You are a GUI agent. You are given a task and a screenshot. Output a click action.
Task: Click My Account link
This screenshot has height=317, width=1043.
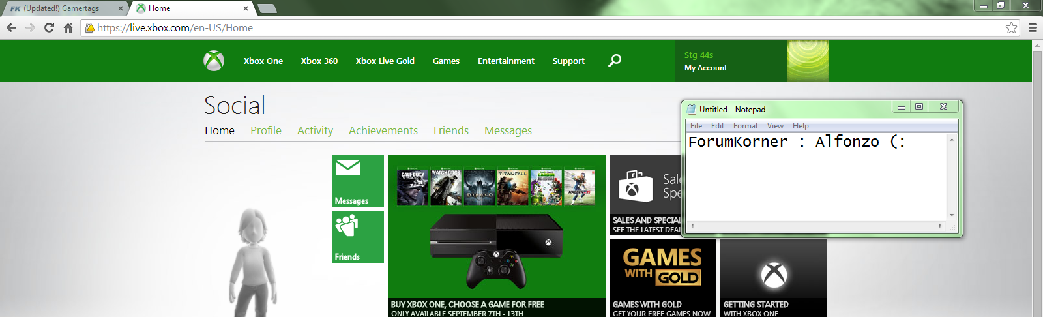tap(705, 68)
